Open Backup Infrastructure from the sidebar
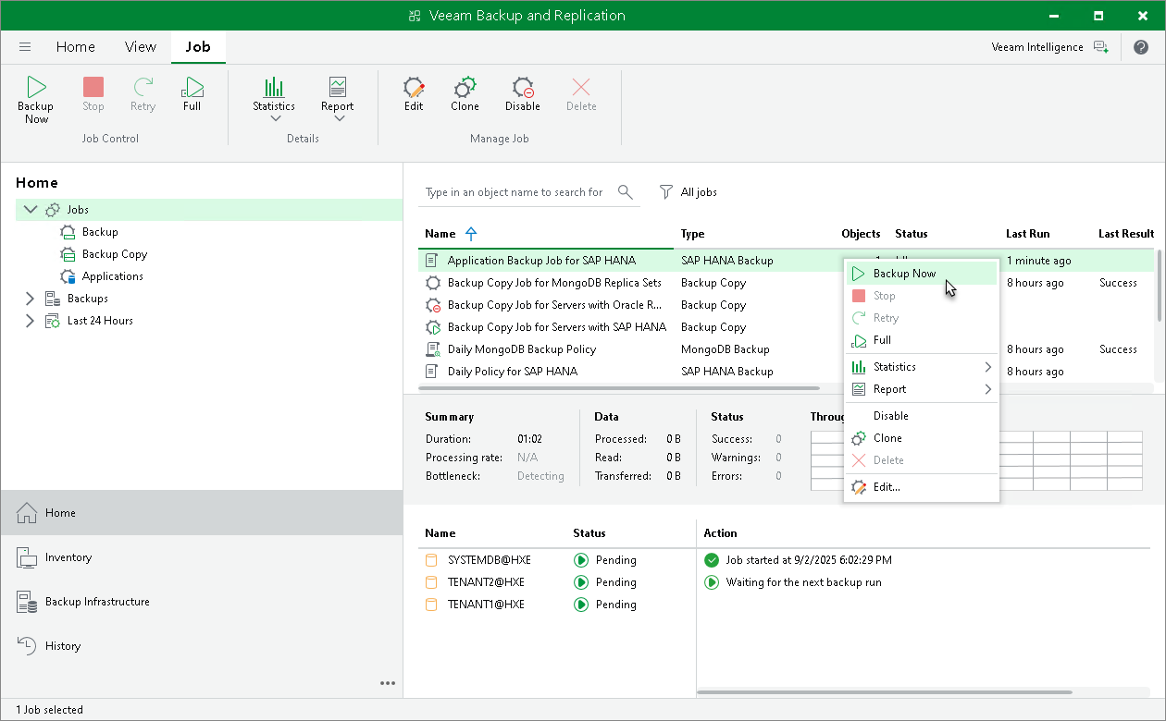The height and width of the screenshot is (721, 1166). click(95, 601)
